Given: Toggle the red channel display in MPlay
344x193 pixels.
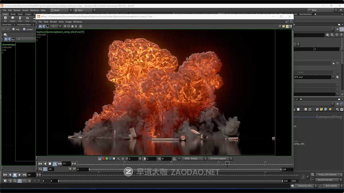Looking at the screenshot, I should click(x=103, y=158).
